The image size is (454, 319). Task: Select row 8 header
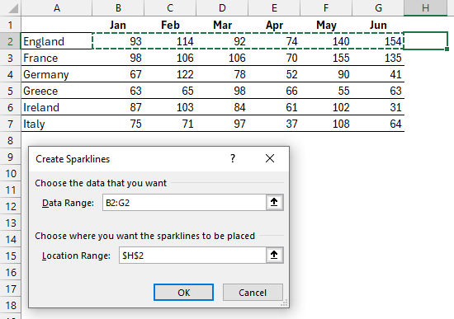point(11,140)
